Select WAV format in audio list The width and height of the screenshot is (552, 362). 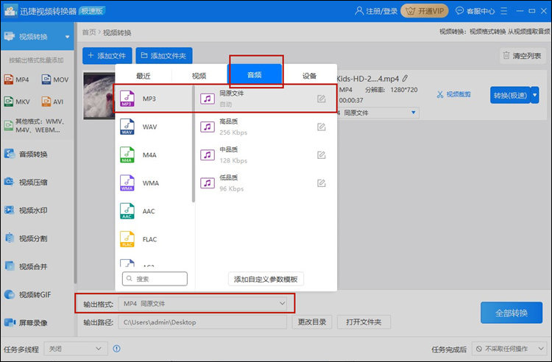click(155, 127)
